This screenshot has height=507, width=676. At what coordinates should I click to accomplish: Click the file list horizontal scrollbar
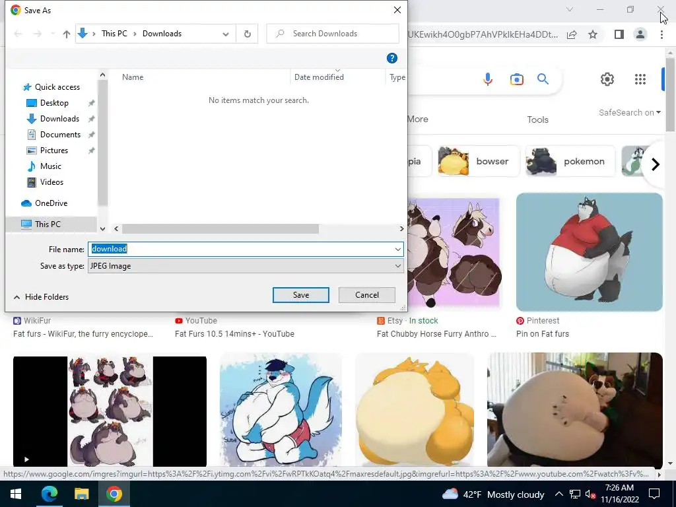pyautogui.click(x=220, y=229)
